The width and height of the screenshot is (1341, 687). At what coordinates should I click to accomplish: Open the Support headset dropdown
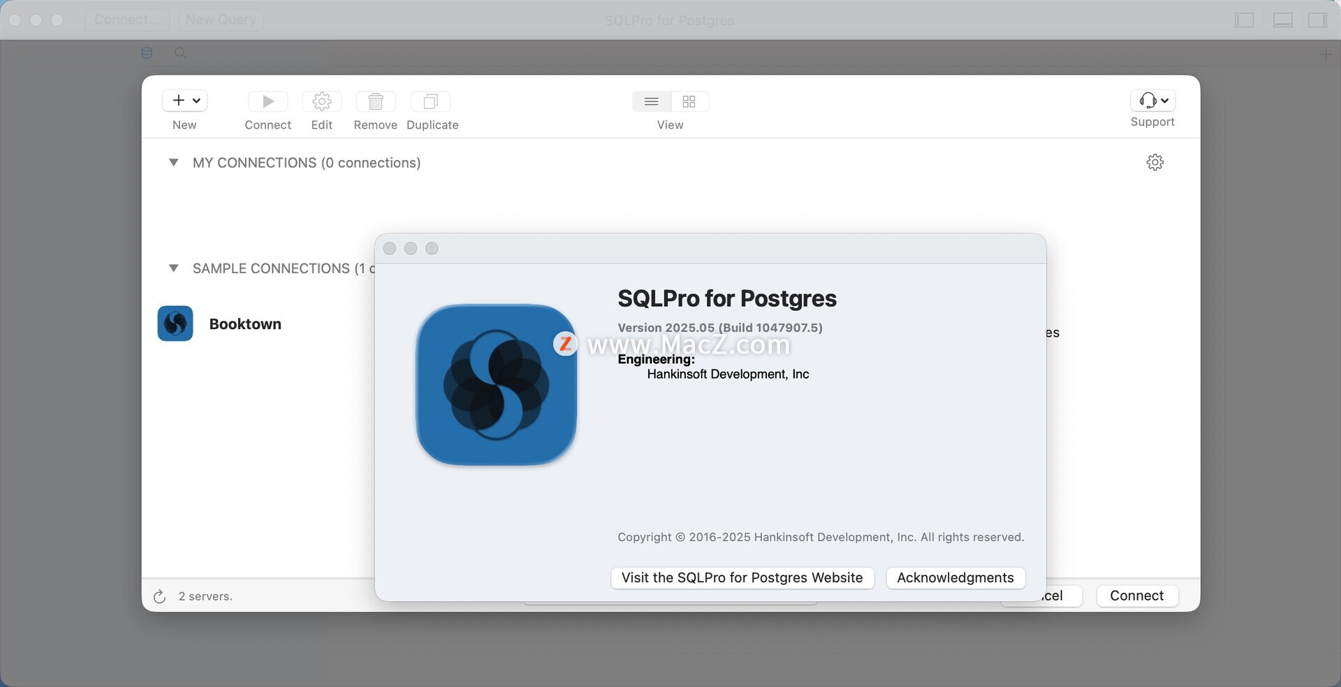point(1153,101)
